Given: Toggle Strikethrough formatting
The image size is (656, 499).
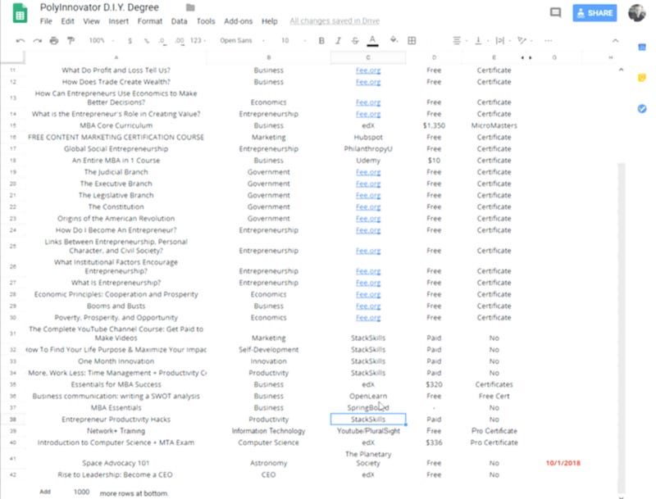Looking at the screenshot, I should point(355,40).
